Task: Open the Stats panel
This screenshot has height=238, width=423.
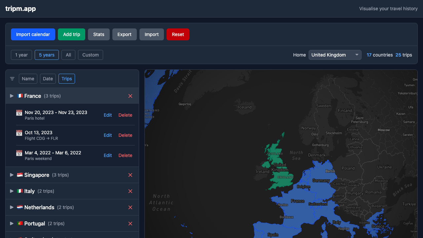Action: pos(98,34)
